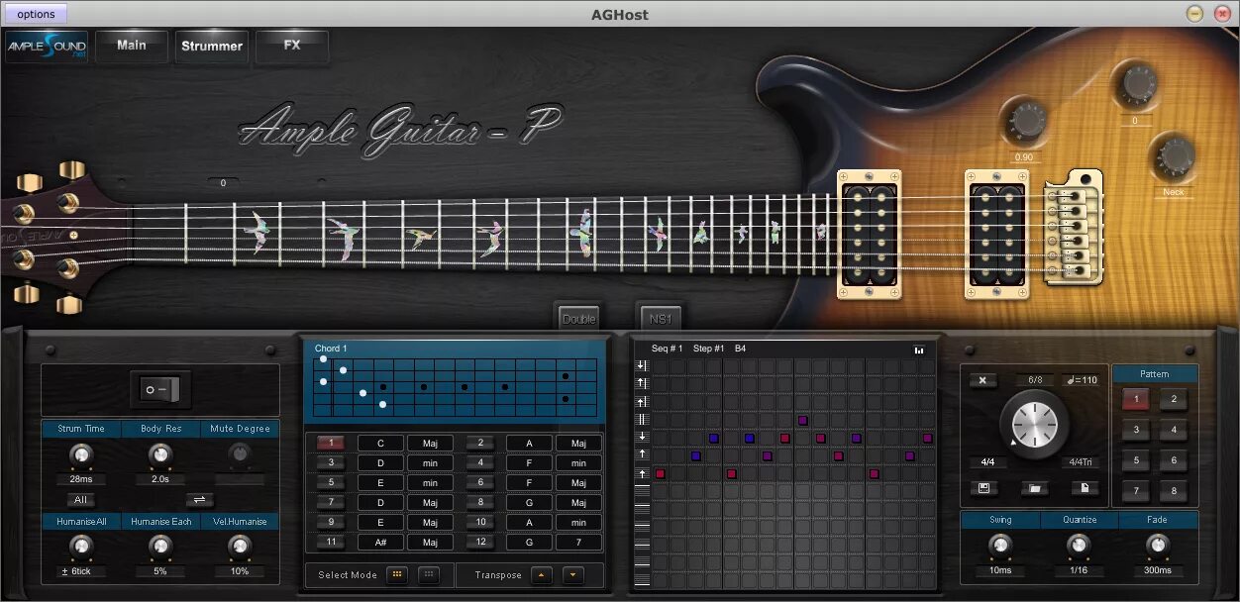Click the Humanise All 6tick value field
The height and width of the screenshot is (602, 1240).
80,571
